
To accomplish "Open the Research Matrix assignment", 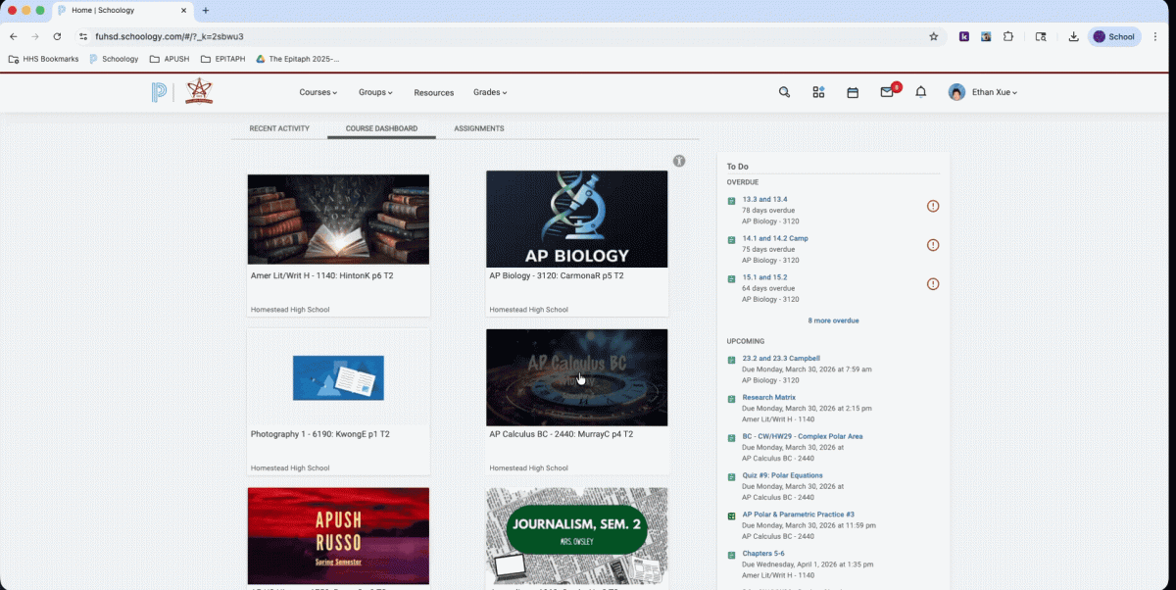I will click(x=769, y=397).
